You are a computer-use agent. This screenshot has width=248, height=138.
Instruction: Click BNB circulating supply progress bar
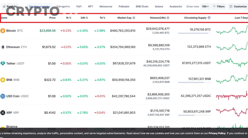click(194, 82)
